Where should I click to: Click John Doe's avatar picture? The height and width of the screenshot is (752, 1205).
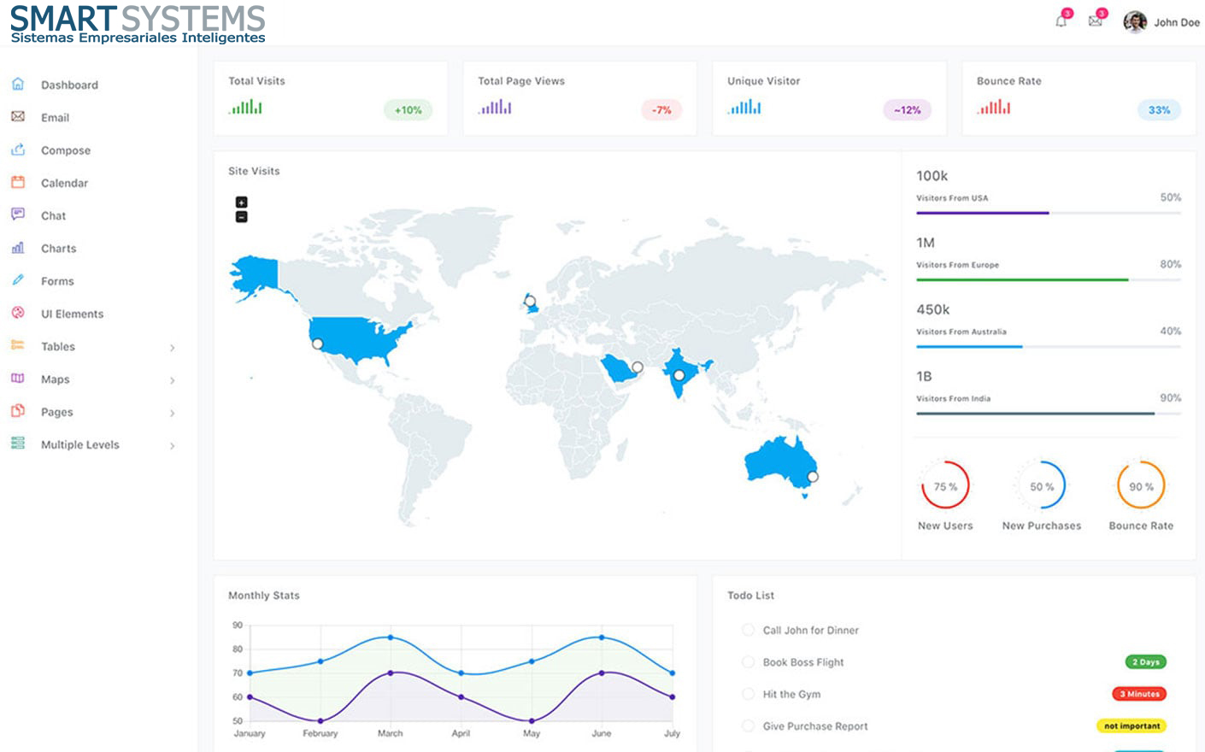(x=1135, y=22)
